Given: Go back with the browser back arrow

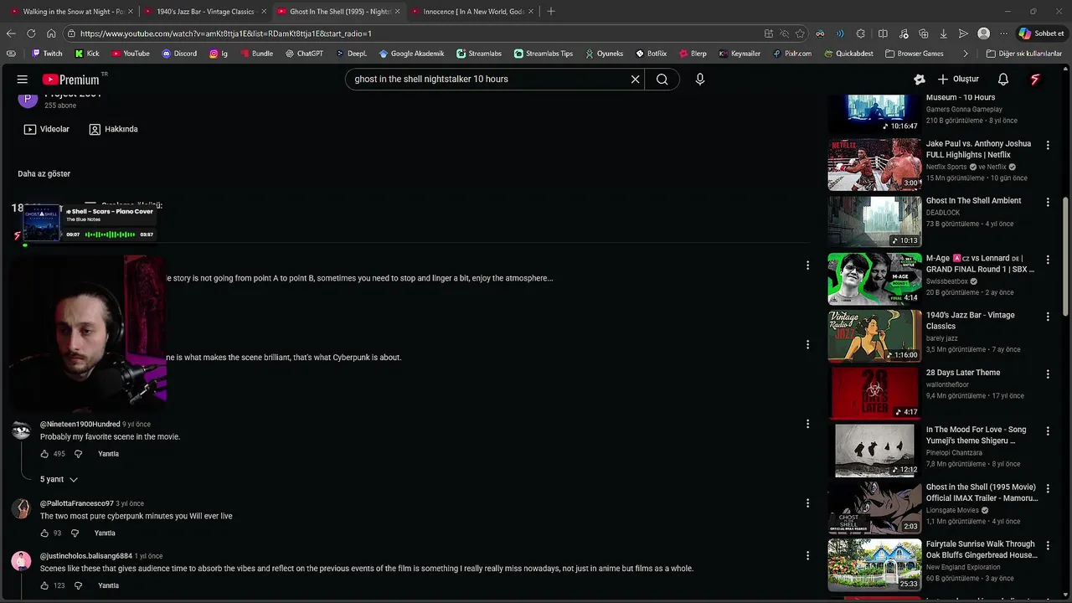Looking at the screenshot, I should tap(11, 33).
